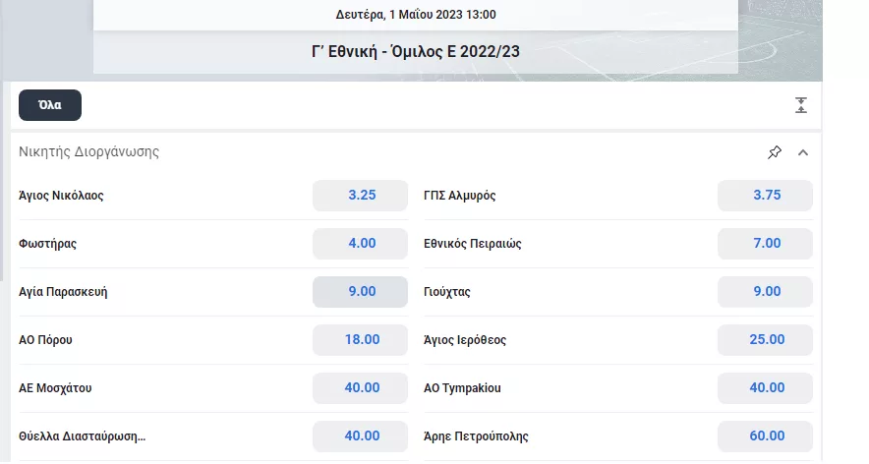
Task: Click the ΑΟ Tympakiou team name
Action: (x=462, y=388)
